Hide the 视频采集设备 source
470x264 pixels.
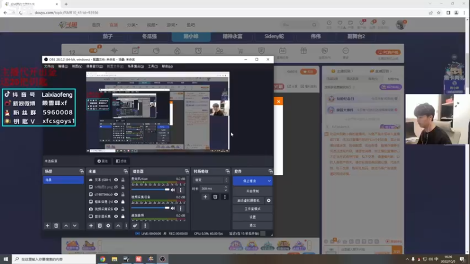[x=116, y=209]
